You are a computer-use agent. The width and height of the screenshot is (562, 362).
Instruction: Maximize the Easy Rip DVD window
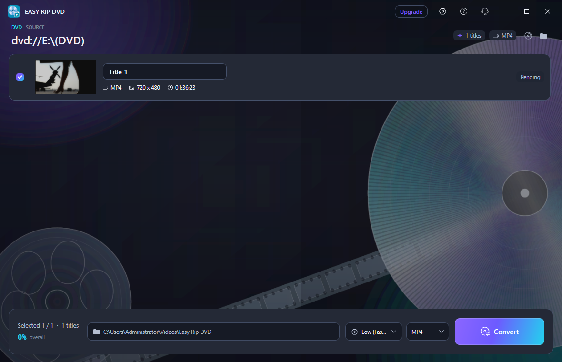(526, 11)
